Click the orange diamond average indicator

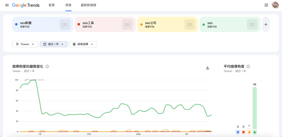(x=249, y=132)
